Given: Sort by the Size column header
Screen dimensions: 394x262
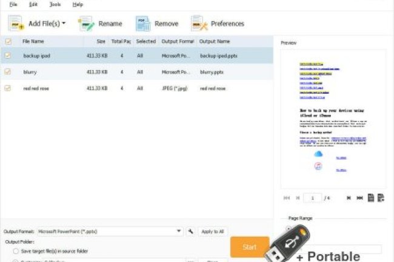Looking at the screenshot, I should pyautogui.click(x=101, y=41).
